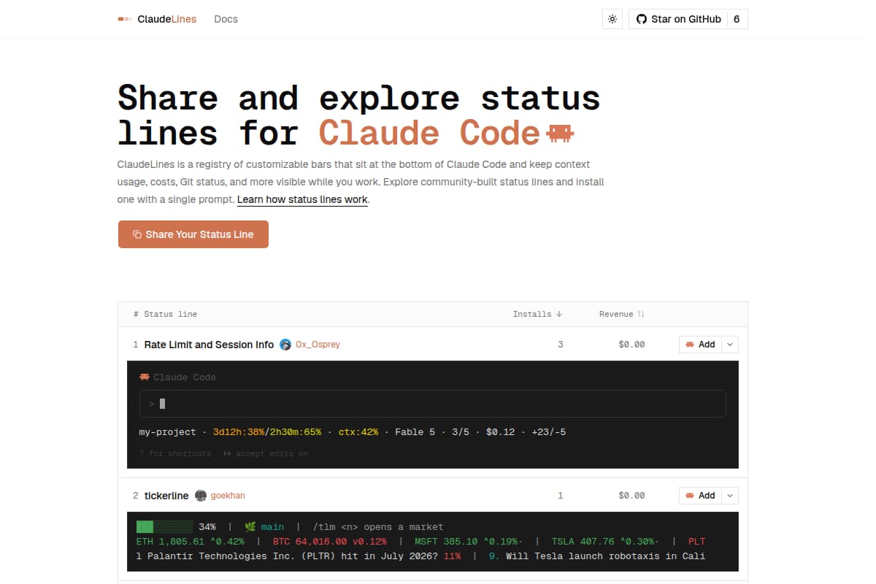This screenshot has width=876, height=584.
Task: Click the '# Status line' column header
Action: pyautogui.click(x=166, y=314)
